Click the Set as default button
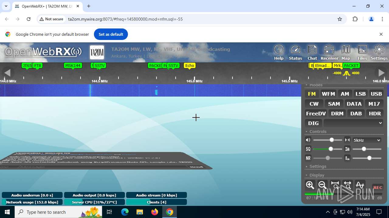This screenshot has height=218, width=389. click(x=111, y=34)
